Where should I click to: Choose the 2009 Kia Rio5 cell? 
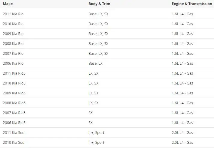click(x=14, y=93)
